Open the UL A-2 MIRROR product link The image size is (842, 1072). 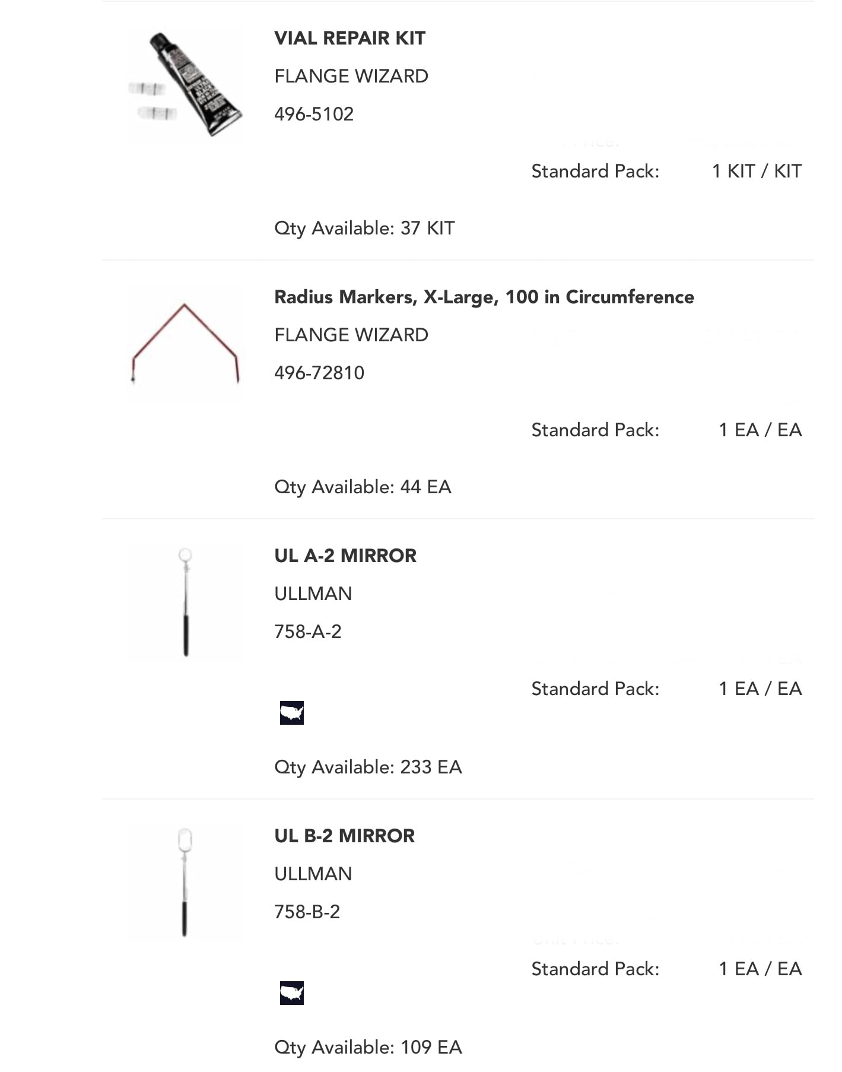coord(345,556)
